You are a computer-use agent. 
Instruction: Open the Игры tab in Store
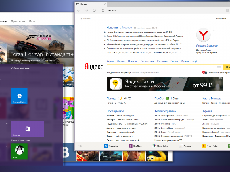point(32,21)
